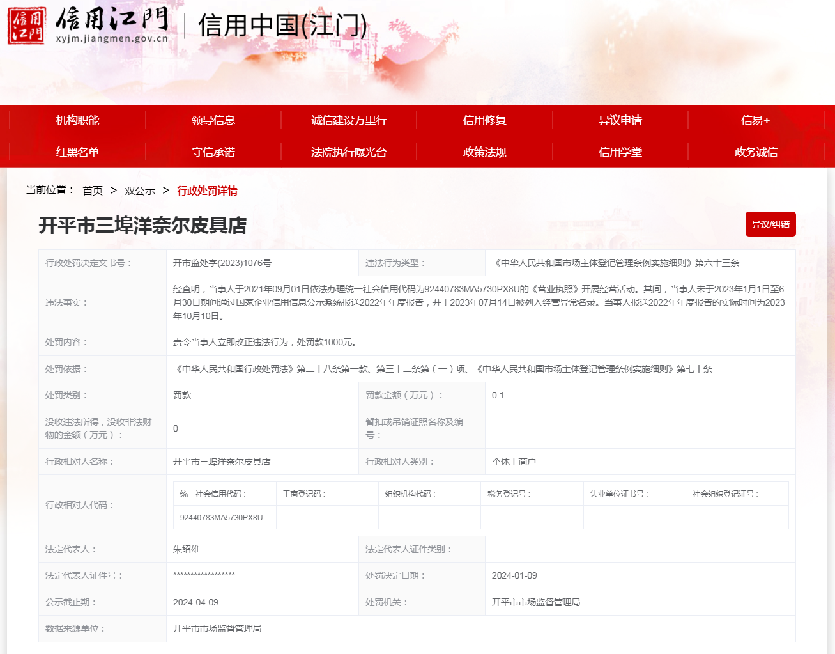Click the 失业单位证书号 column header
The width and height of the screenshot is (835, 654).
(x=619, y=494)
